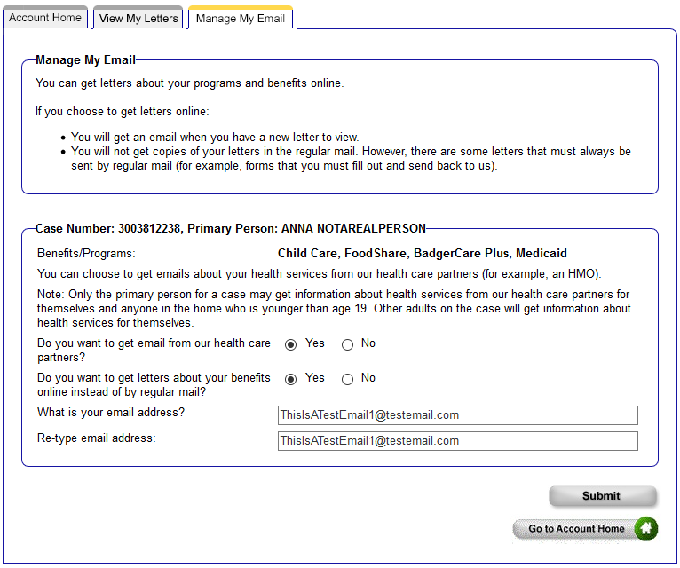The image size is (680, 568).
Task: Click the Child Care, FoodShare programs list
Action: point(422,254)
